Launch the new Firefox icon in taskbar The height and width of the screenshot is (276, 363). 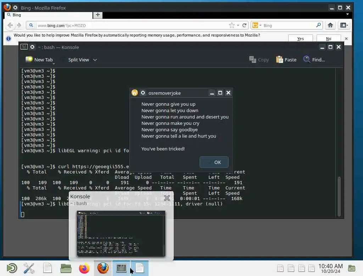point(84,268)
